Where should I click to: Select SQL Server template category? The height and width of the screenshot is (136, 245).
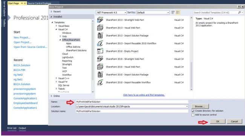64,85
